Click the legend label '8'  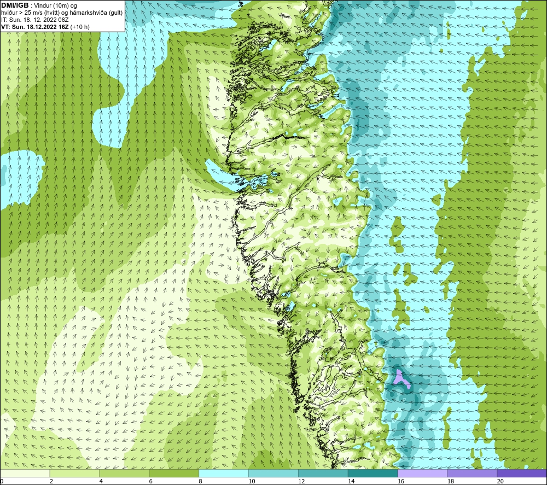pos(200,481)
